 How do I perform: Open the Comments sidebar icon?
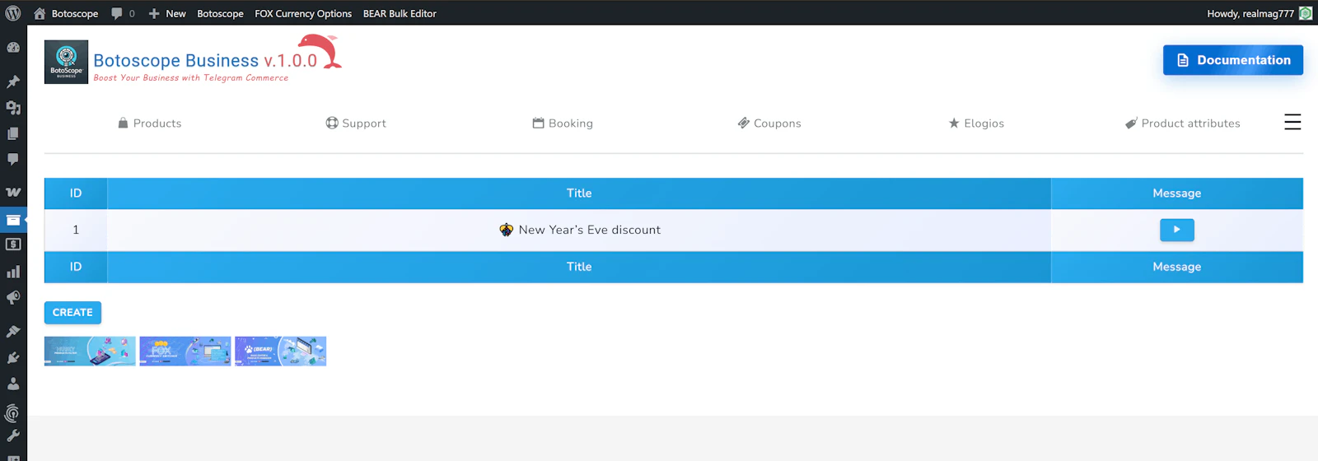tap(13, 159)
